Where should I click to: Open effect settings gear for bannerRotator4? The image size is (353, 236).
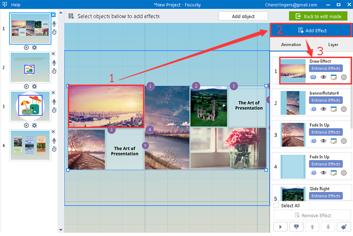tap(344, 109)
